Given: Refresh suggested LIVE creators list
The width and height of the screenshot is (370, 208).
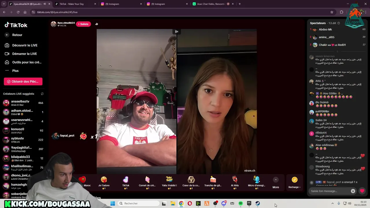Looking at the screenshot, I should click(42, 94).
